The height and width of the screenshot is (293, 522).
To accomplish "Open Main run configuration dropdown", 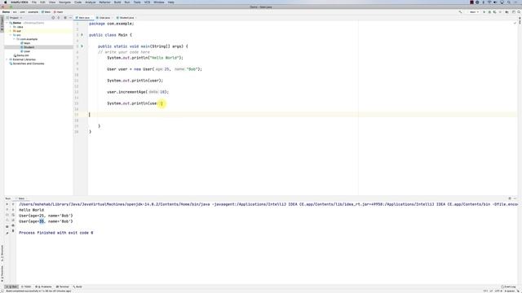I will click(x=474, y=12).
